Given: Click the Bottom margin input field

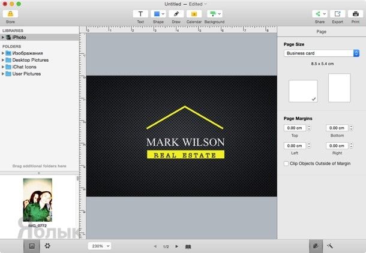Looking at the screenshot, I should [x=337, y=128].
